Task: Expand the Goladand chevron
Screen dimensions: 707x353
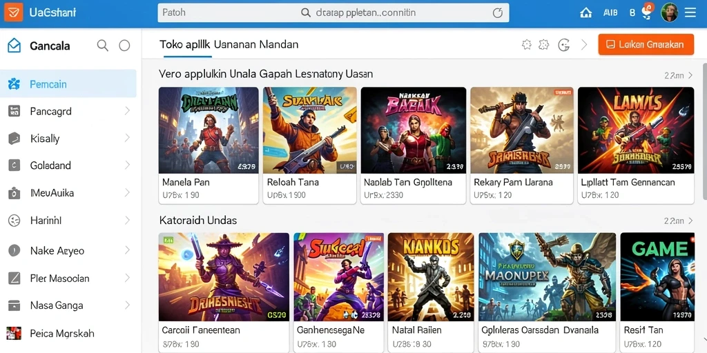Action: click(127, 165)
